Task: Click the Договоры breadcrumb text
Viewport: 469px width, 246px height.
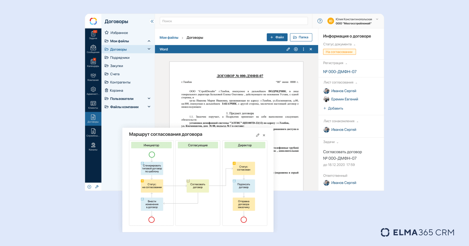Action: (195, 38)
